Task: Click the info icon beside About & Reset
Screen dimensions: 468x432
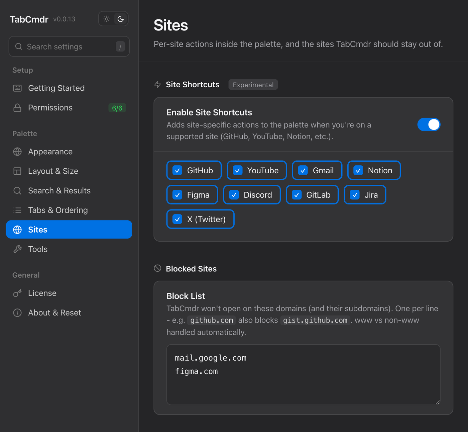Action: [17, 313]
